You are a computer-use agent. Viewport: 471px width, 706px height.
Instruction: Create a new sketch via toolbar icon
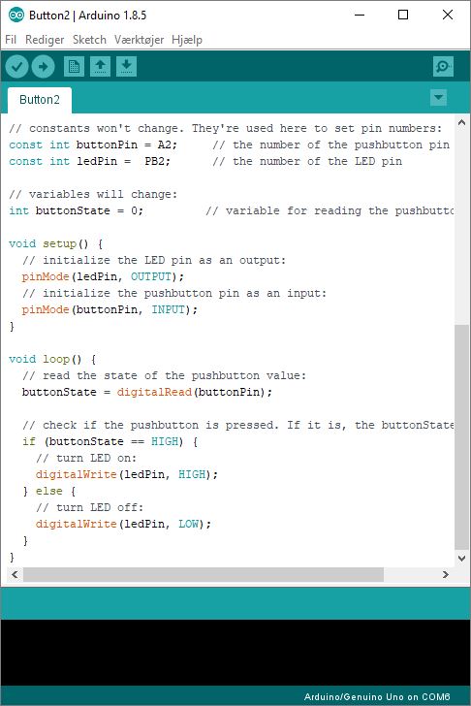pos(74,67)
